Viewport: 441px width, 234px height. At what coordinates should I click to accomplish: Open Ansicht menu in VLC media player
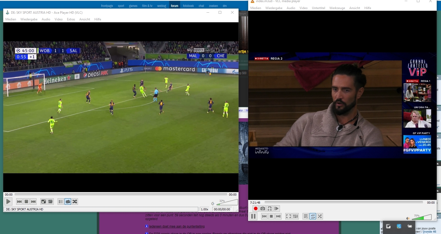click(x=355, y=8)
